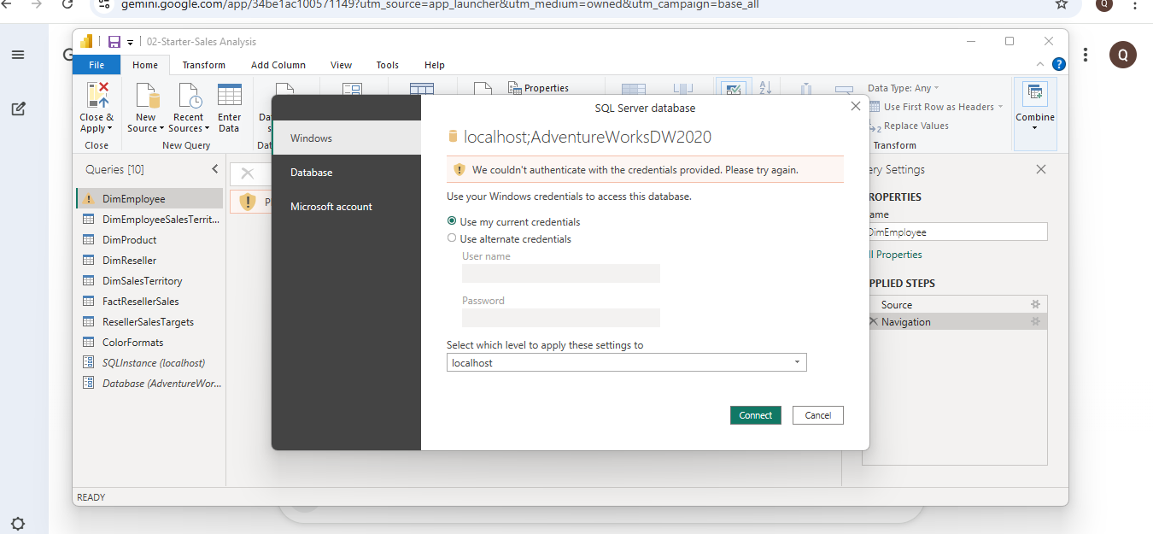Open the Gemini three-dot options menu
This screenshot has height=534, width=1153.
tap(1086, 55)
